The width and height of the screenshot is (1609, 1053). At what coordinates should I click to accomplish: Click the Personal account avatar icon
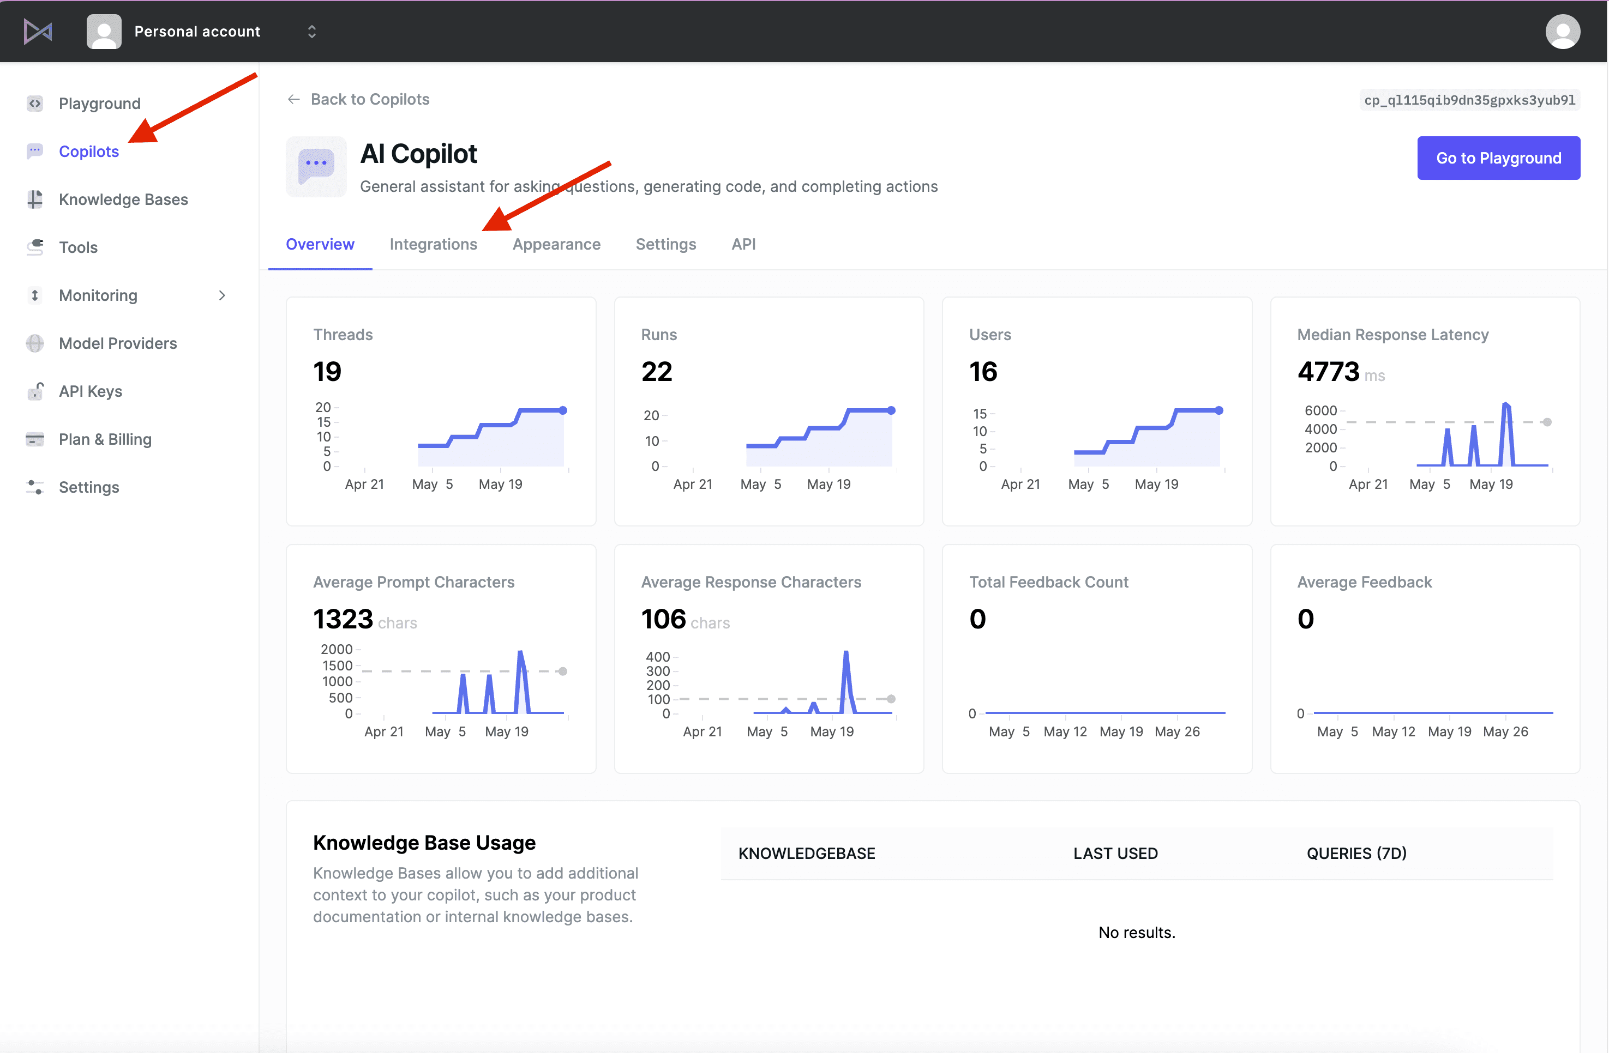104,31
